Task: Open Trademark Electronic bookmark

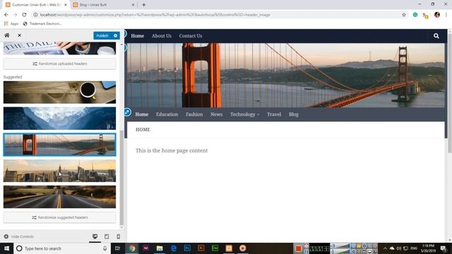Action: pos(42,23)
